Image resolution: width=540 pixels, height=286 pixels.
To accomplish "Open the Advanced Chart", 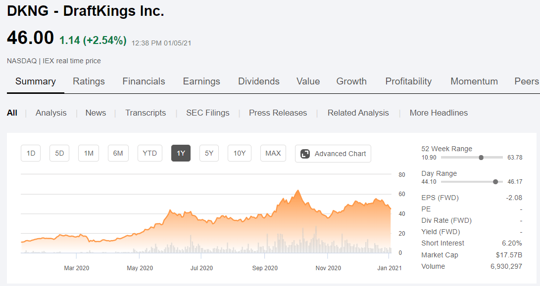I will (x=333, y=154).
